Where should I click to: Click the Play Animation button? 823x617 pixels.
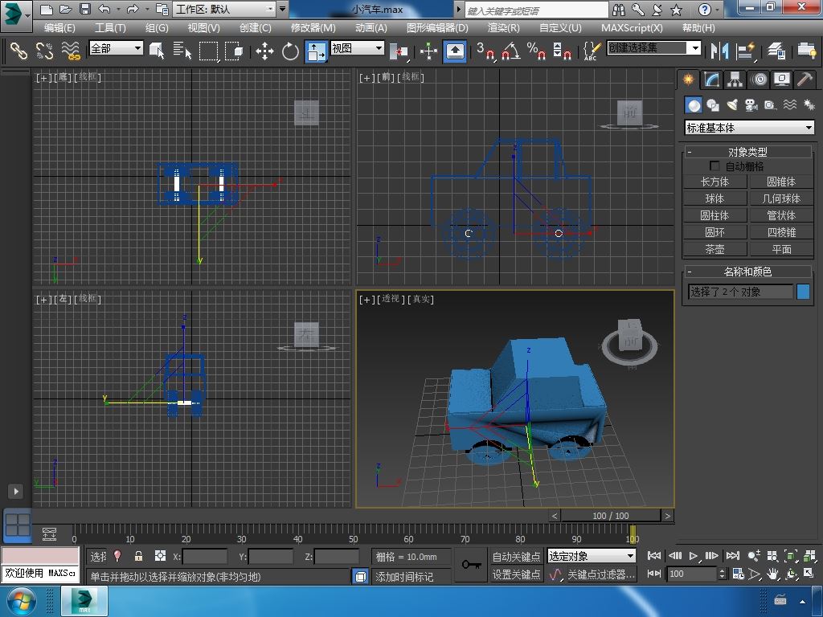click(x=694, y=556)
